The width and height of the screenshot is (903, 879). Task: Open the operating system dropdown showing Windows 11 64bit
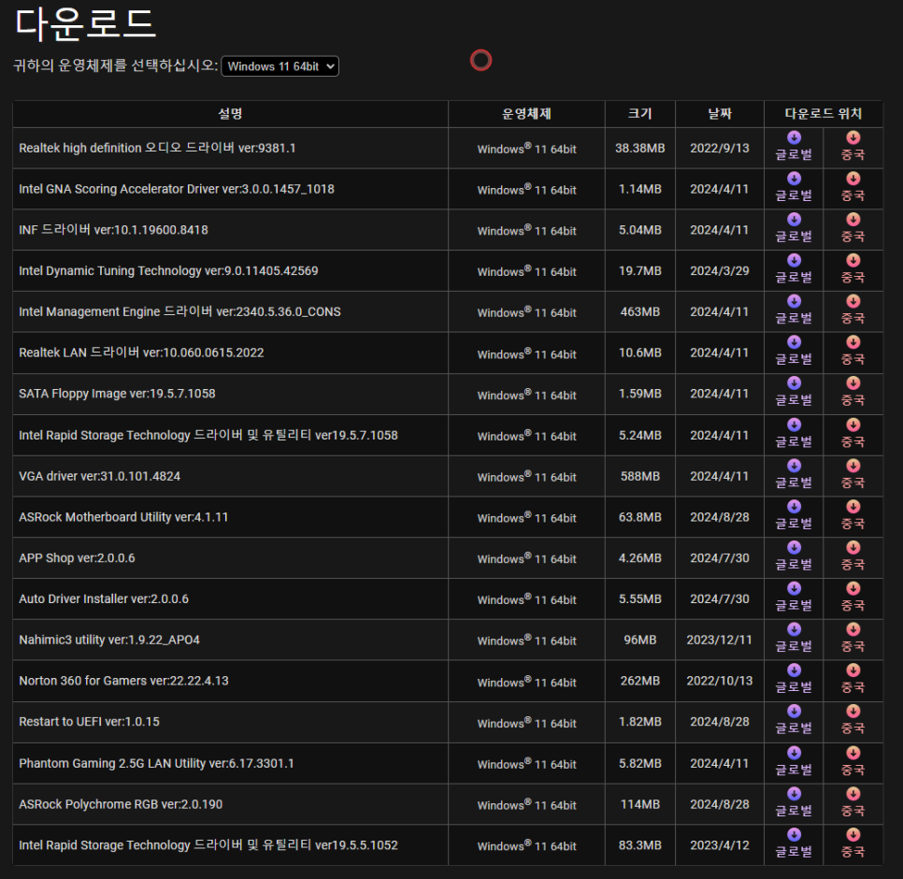point(279,66)
